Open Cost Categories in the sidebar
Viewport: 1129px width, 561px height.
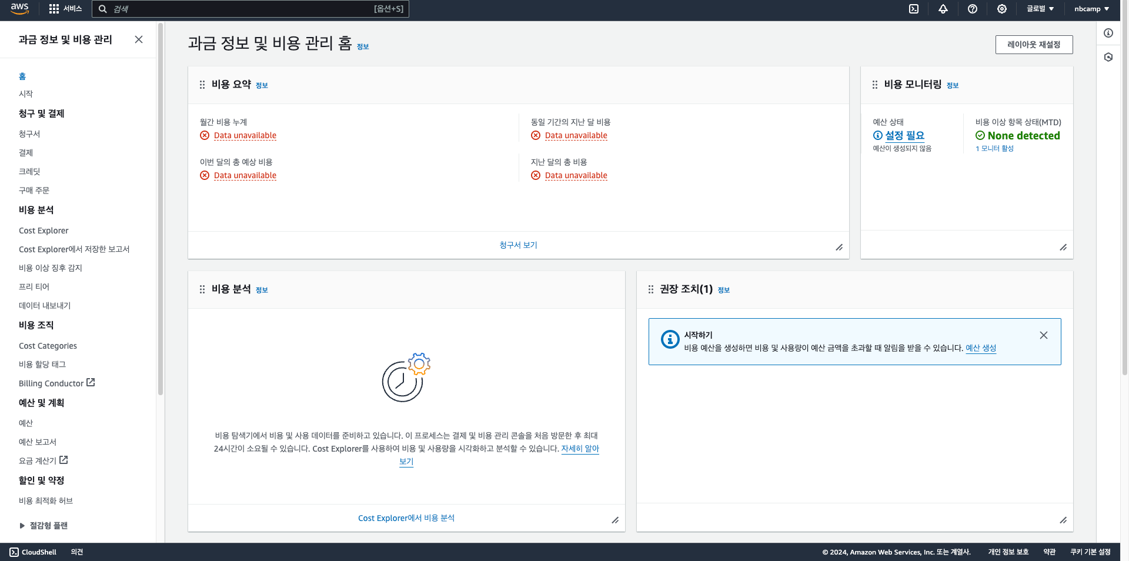click(x=48, y=346)
